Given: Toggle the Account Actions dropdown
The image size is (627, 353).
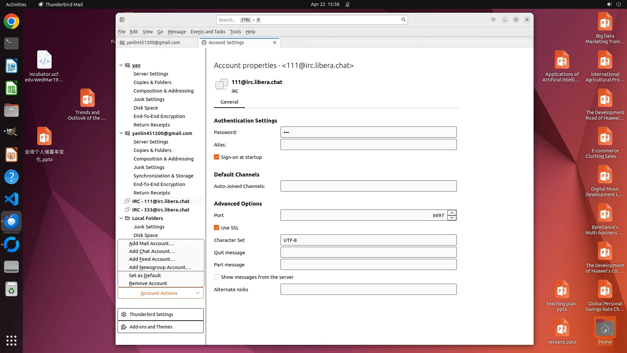Looking at the screenshot, I should (160, 293).
